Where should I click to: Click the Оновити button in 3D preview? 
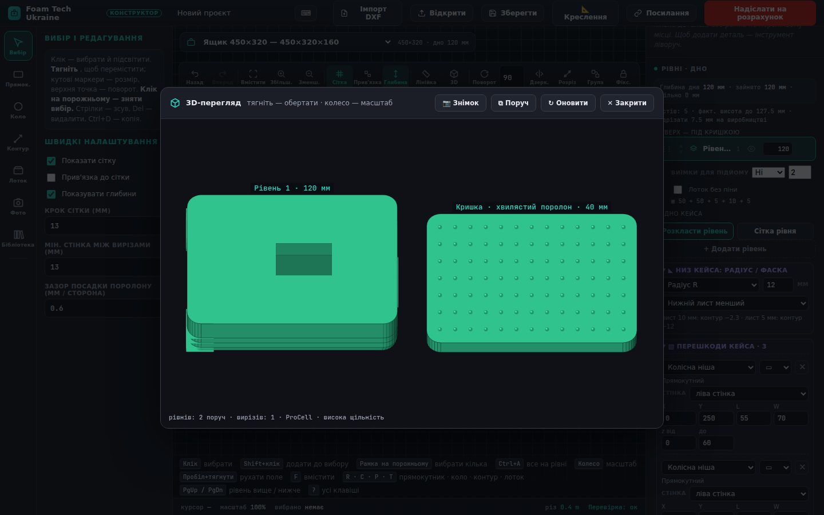click(x=568, y=103)
